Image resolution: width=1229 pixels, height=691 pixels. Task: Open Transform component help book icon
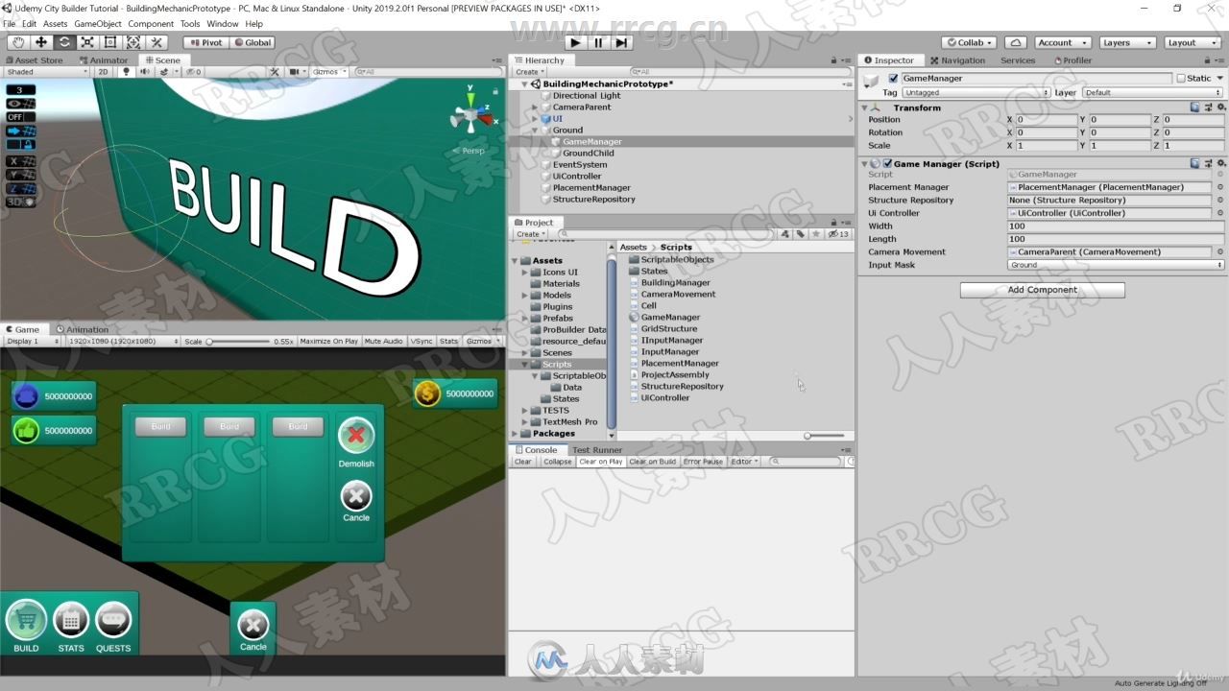coord(1194,107)
